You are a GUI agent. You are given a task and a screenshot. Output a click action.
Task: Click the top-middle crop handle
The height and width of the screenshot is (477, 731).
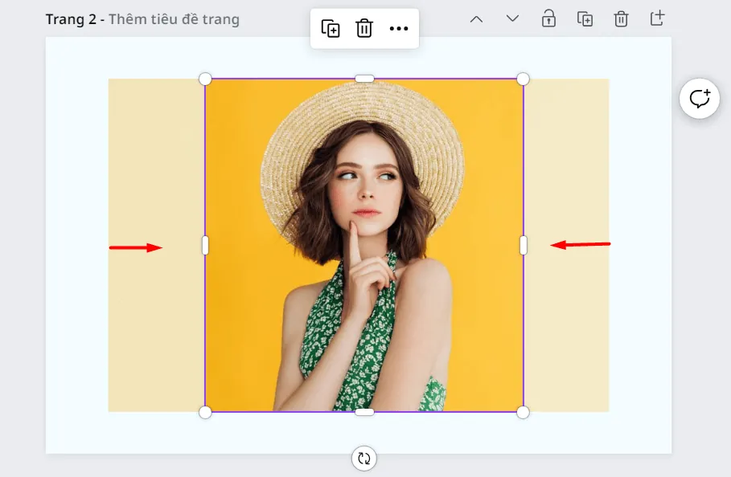click(364, 79)
